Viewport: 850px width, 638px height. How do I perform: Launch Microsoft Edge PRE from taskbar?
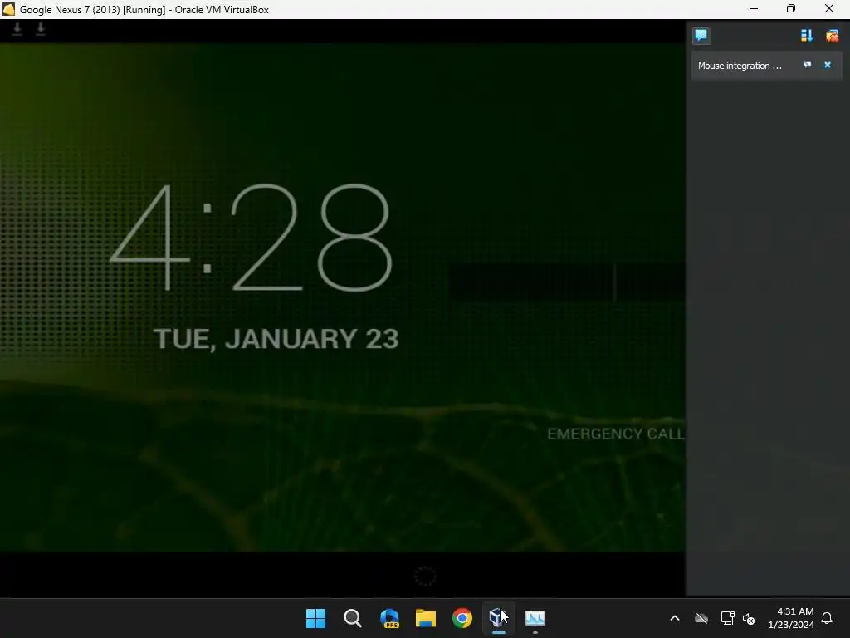[x=389, y=618]
